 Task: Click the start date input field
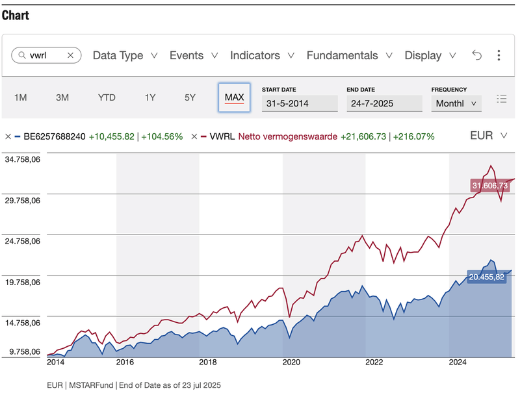(x=300, y=103)
